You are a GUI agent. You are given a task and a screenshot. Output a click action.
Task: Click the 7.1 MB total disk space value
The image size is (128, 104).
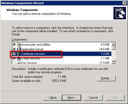(62, 77)
